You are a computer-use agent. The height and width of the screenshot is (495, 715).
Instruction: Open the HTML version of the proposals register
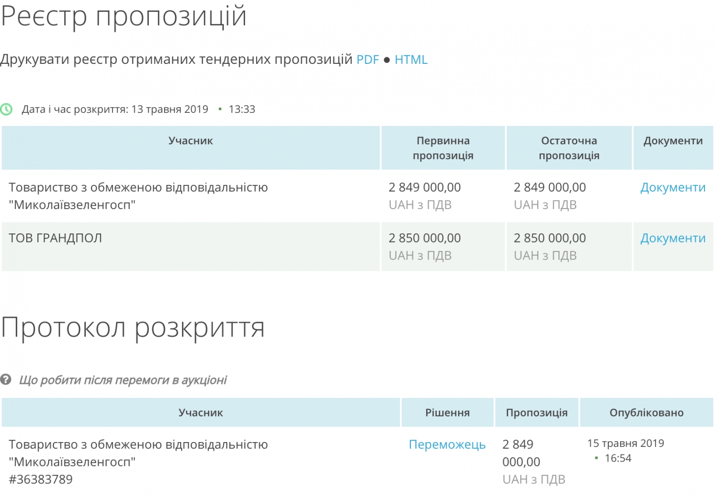pos(411,60)
